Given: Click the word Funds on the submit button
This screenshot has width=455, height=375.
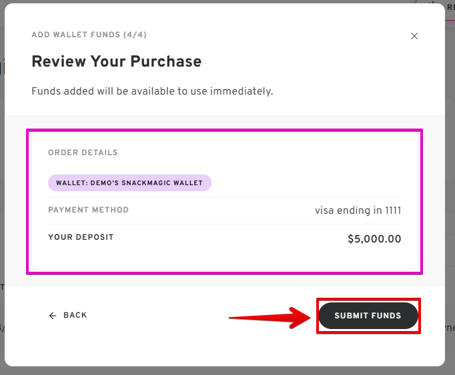Looking at the screenshot, I should (388, 316).
